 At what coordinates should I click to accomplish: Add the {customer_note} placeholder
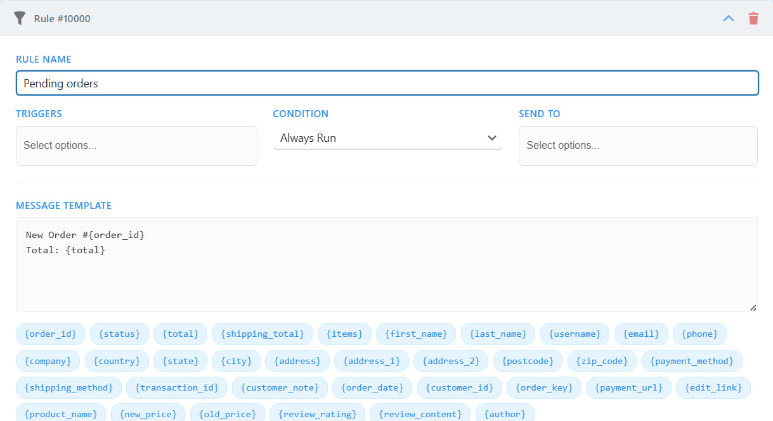pos(280,387)
